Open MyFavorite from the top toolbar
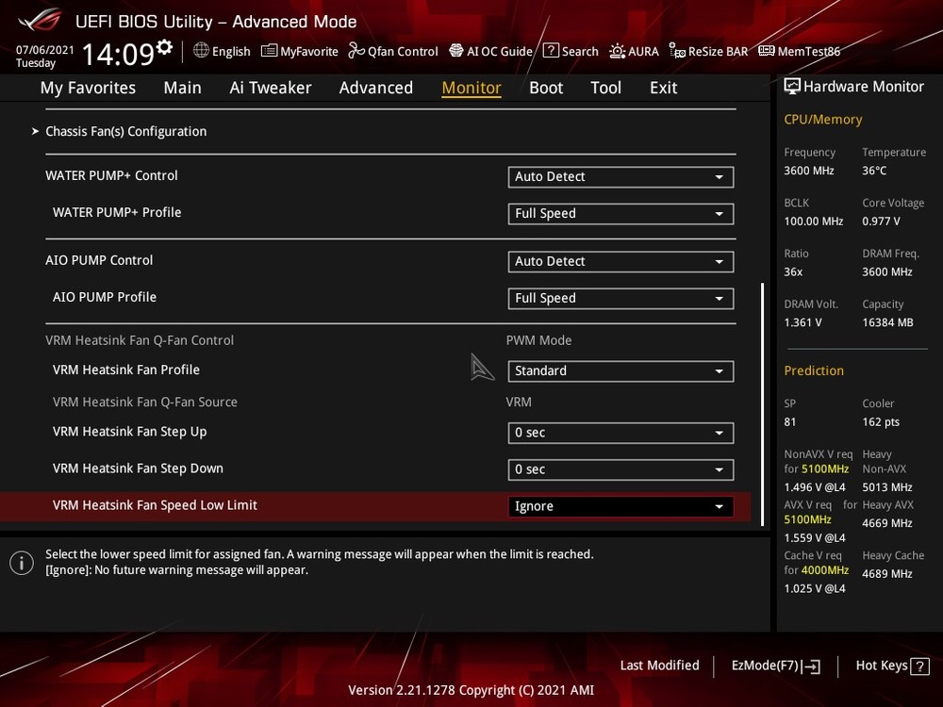This screenshot has width=943, height=707. pos(299,51)
